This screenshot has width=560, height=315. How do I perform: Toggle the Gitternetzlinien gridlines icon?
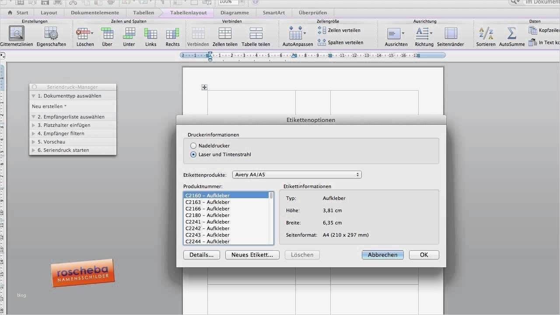tap(17, 33)
